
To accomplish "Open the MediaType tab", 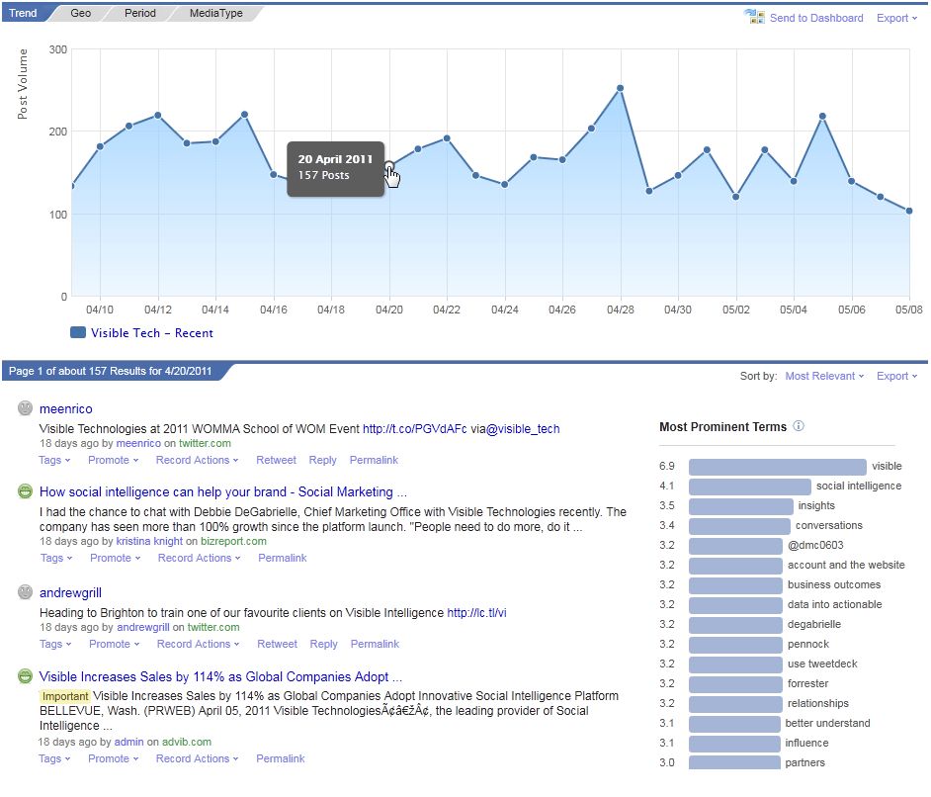I will pos(215,13).
